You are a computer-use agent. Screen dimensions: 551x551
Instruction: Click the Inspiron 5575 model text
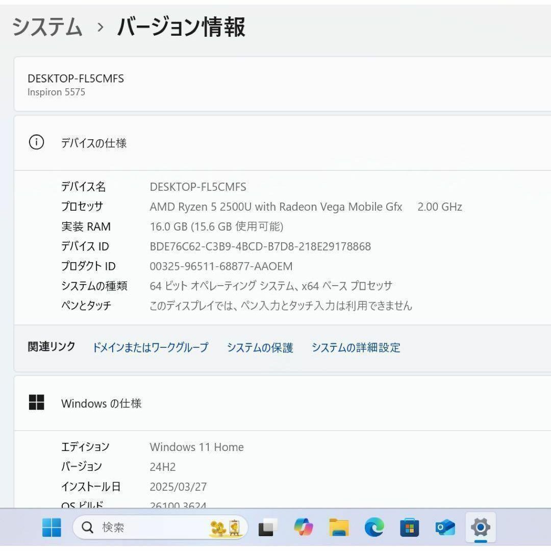(56, 92)
